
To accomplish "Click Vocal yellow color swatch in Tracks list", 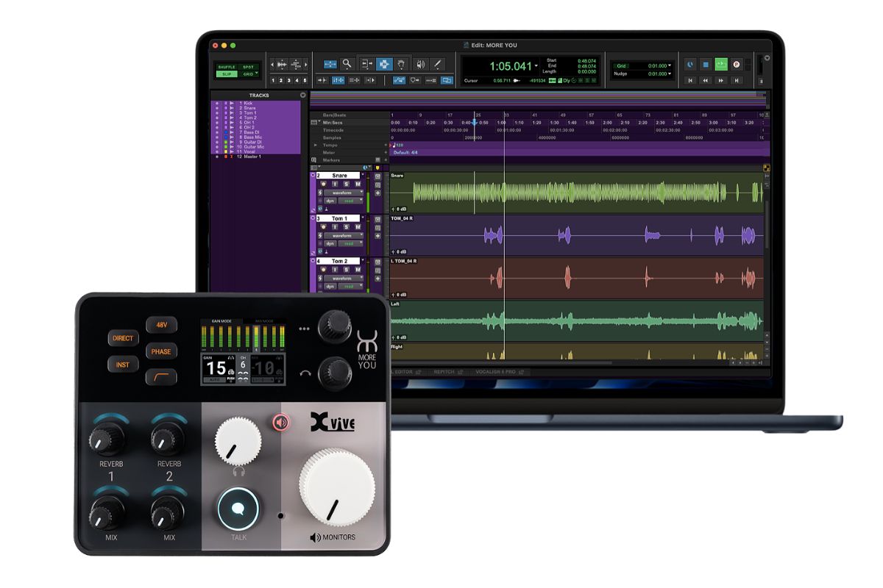I will [x=225, y=151].
